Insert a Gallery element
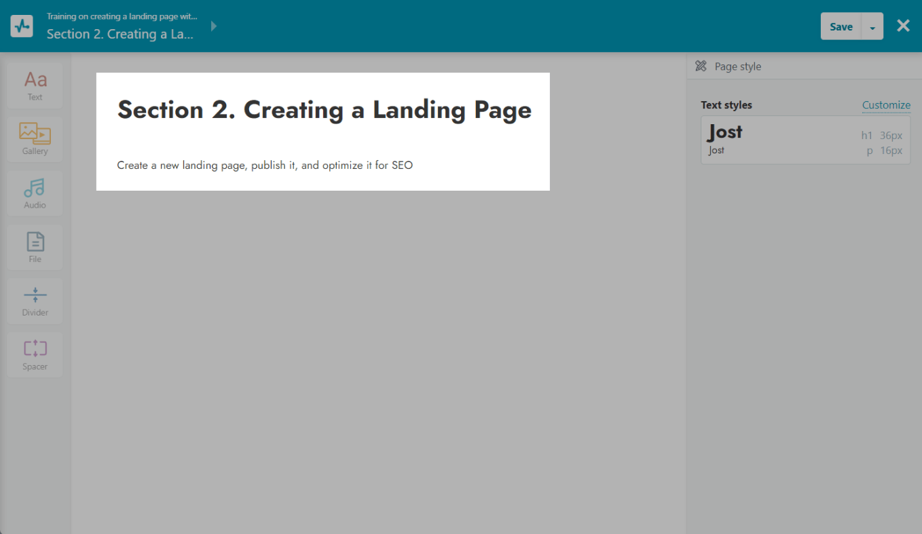Image resolution: width=922 pixels, height=534 pixels. click(x=35, y=139)
